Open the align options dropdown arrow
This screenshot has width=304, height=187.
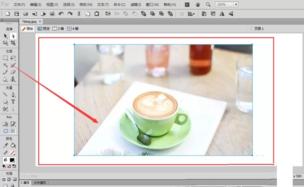[x=194, y=14]
